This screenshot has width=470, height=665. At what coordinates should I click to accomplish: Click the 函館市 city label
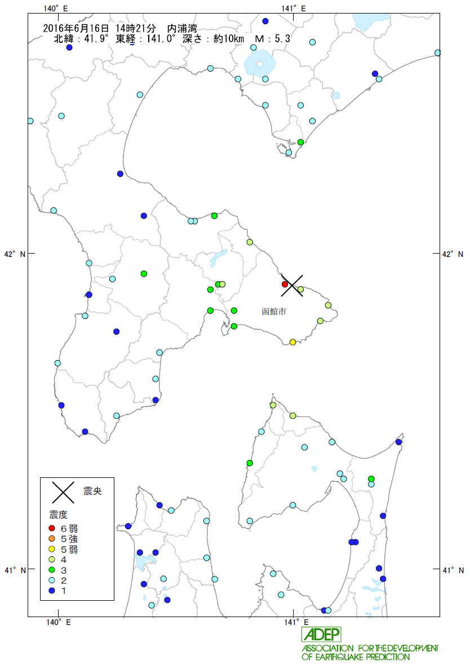click(x=274, y=312)
